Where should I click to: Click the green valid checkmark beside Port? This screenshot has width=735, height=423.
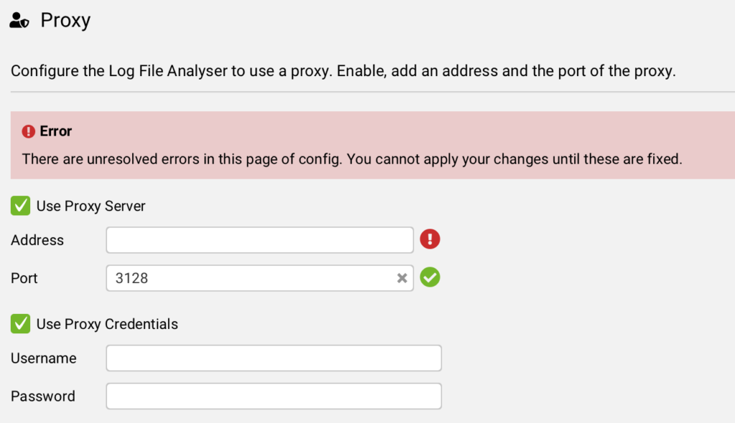click(430, 277)
